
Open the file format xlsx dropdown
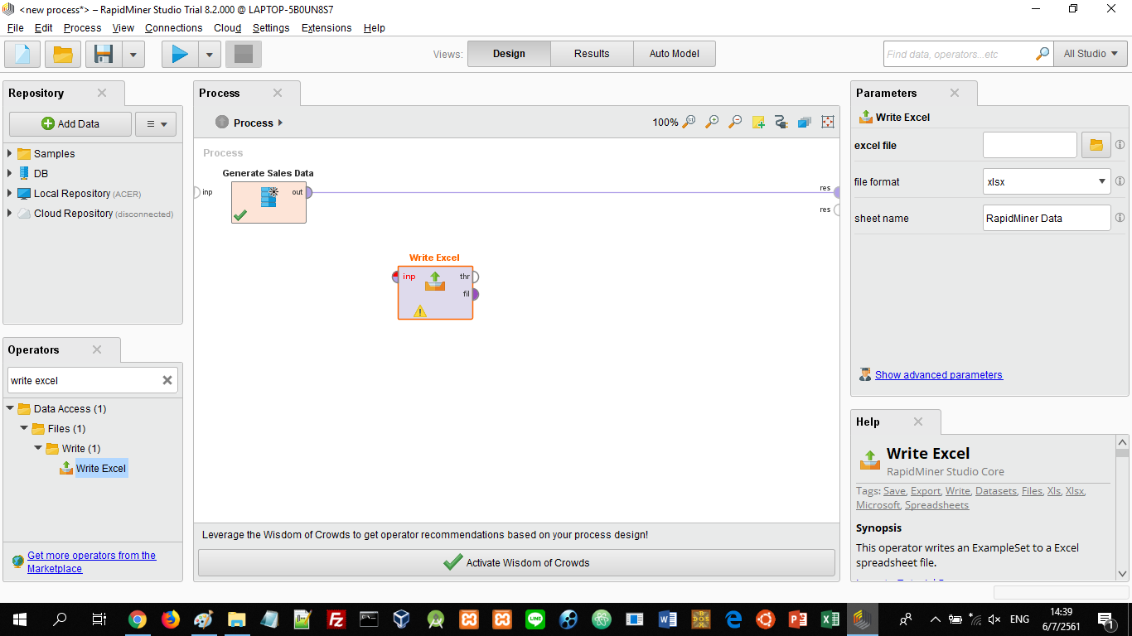click(x=1047, y=181)
